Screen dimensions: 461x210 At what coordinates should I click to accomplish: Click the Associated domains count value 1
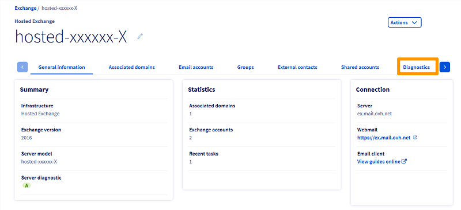pos(191,114)
